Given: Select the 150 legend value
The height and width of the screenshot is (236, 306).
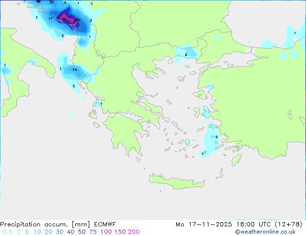Looking at the screenshot, I should coord(120,232).
